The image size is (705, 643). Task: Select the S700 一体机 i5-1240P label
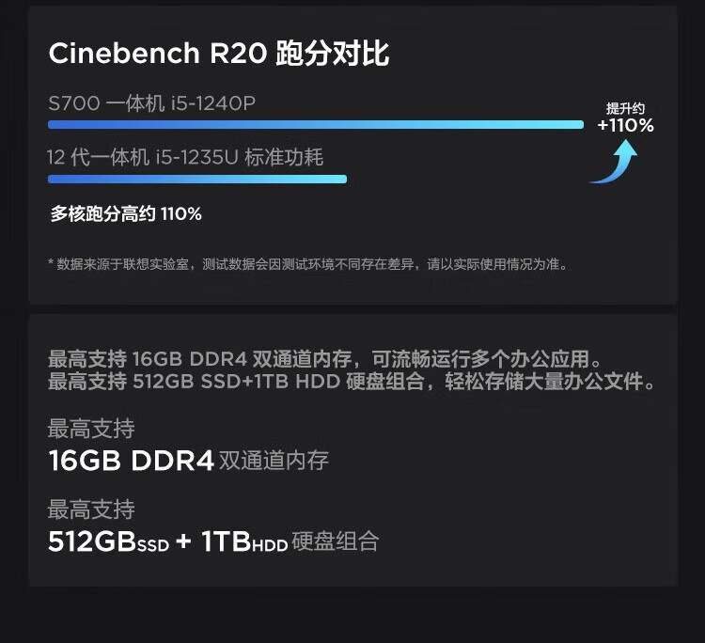(x=151, y=103)
